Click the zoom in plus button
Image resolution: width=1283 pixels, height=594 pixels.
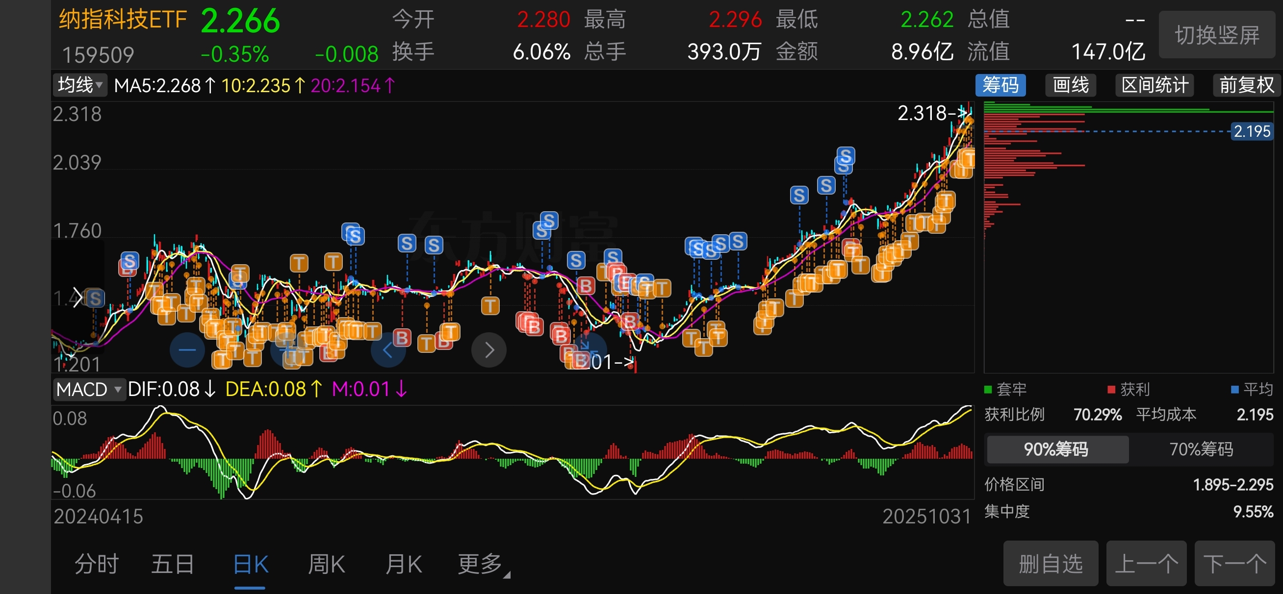[x=288, y=350]
